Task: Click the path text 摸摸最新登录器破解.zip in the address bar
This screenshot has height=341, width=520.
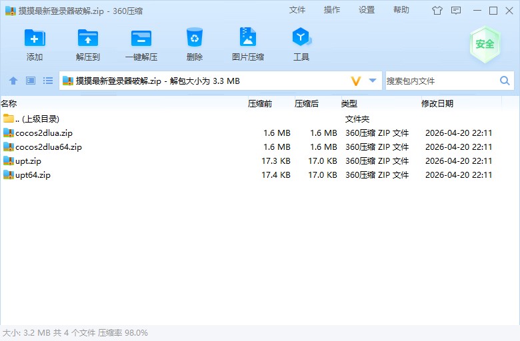Action: [x=119, y=81]
